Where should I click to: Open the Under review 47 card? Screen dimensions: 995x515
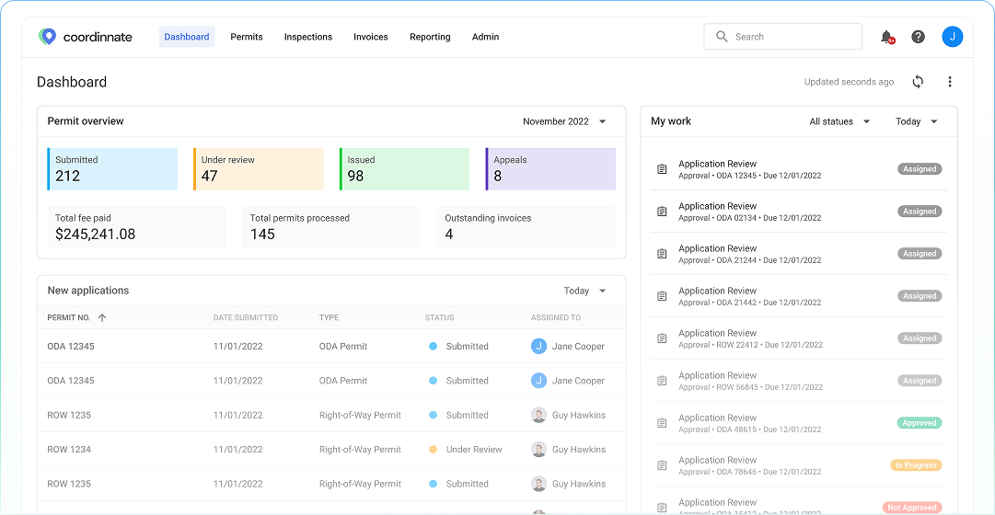259,168
